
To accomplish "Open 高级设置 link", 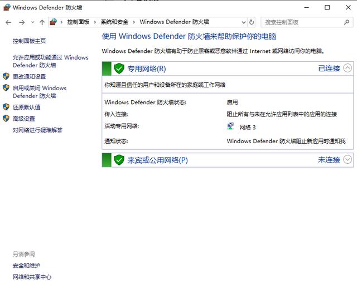I will [x=24, y=119].
